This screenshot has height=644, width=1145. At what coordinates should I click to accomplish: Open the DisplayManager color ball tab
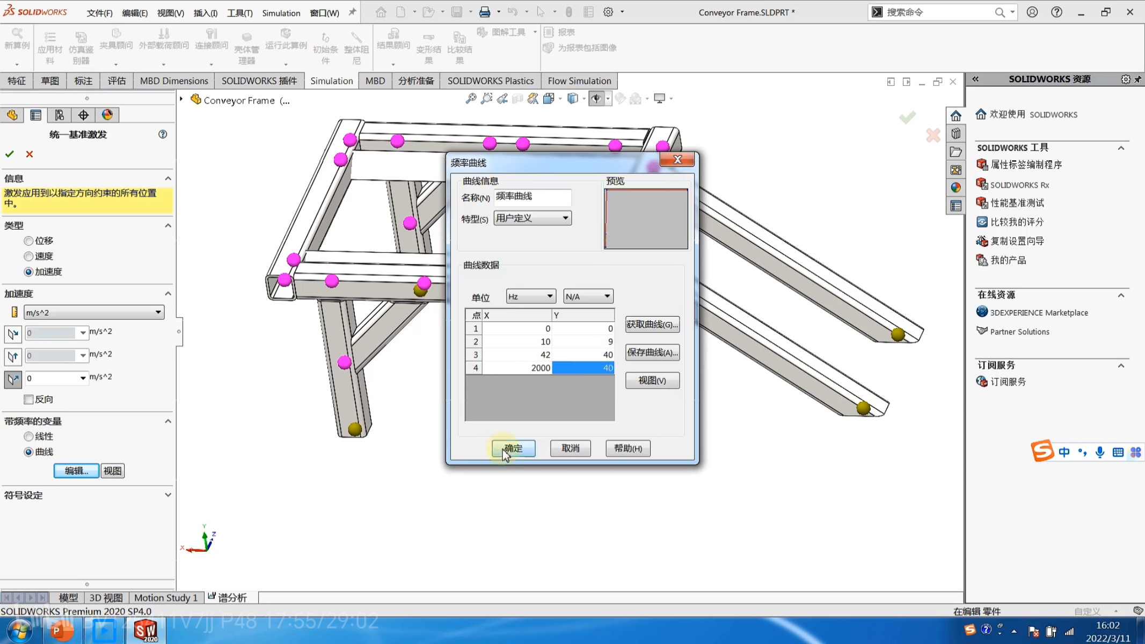(x=107, y=115)
